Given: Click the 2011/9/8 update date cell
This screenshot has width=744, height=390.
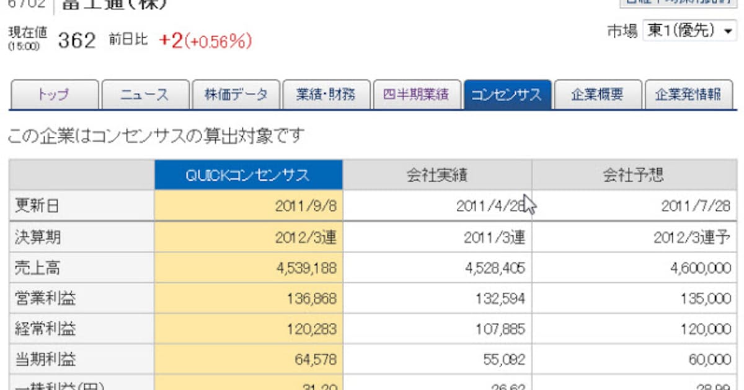Looking at the screenshot, I should coord(304,205).
